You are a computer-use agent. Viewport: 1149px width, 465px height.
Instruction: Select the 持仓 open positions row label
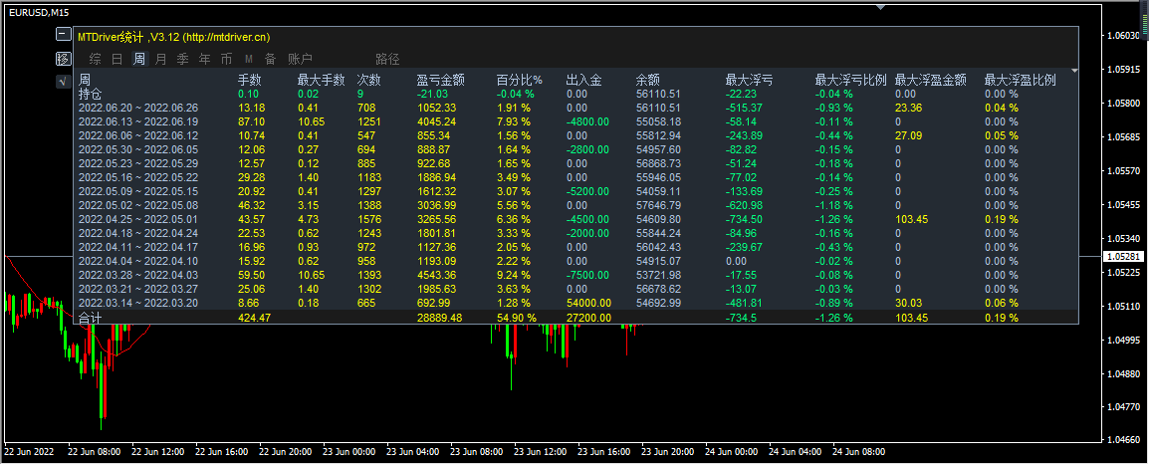[91, 94]
